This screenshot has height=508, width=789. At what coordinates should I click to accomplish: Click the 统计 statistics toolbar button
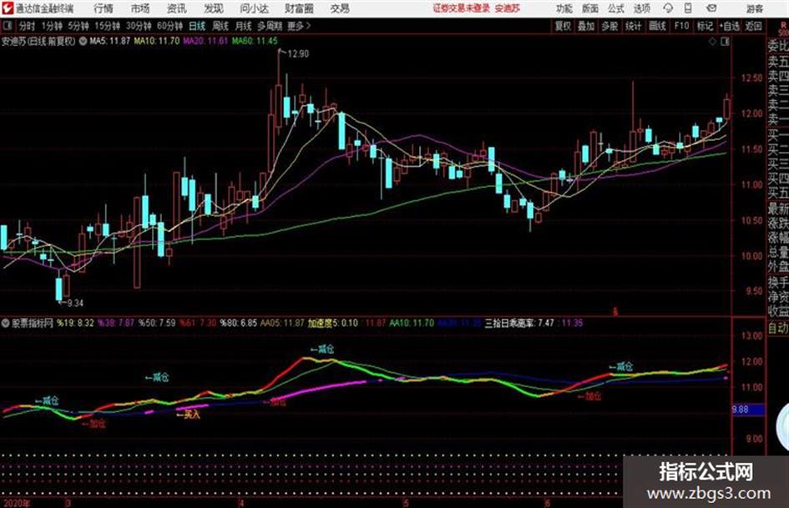tap(633, 26)
